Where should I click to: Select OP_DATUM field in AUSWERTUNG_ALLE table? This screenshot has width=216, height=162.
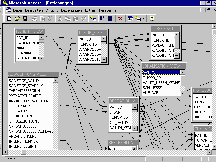tap(18, 111)
